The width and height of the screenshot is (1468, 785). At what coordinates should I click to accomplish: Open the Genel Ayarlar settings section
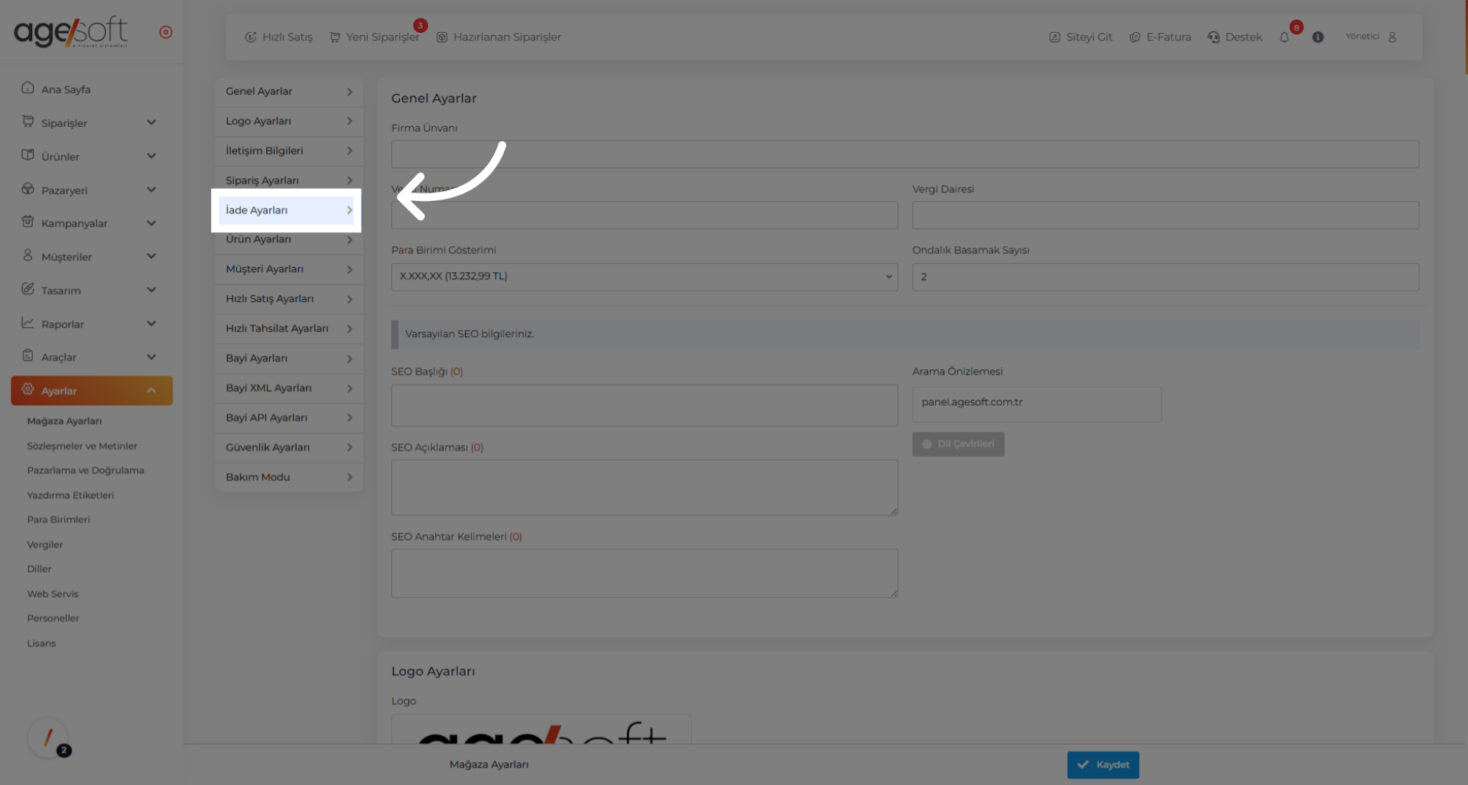tap(289, 92)
